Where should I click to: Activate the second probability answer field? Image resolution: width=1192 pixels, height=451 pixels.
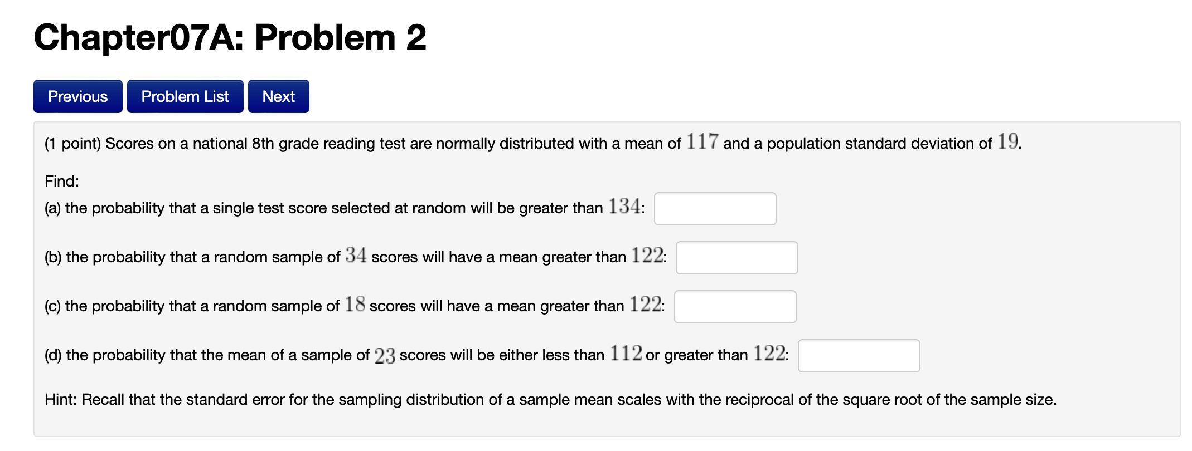pos(736,257)
